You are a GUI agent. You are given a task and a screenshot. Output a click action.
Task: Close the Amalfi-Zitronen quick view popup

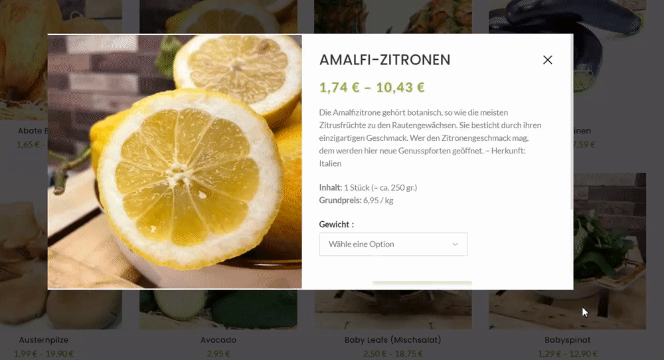pyautogui.click(x=548, y=60)
